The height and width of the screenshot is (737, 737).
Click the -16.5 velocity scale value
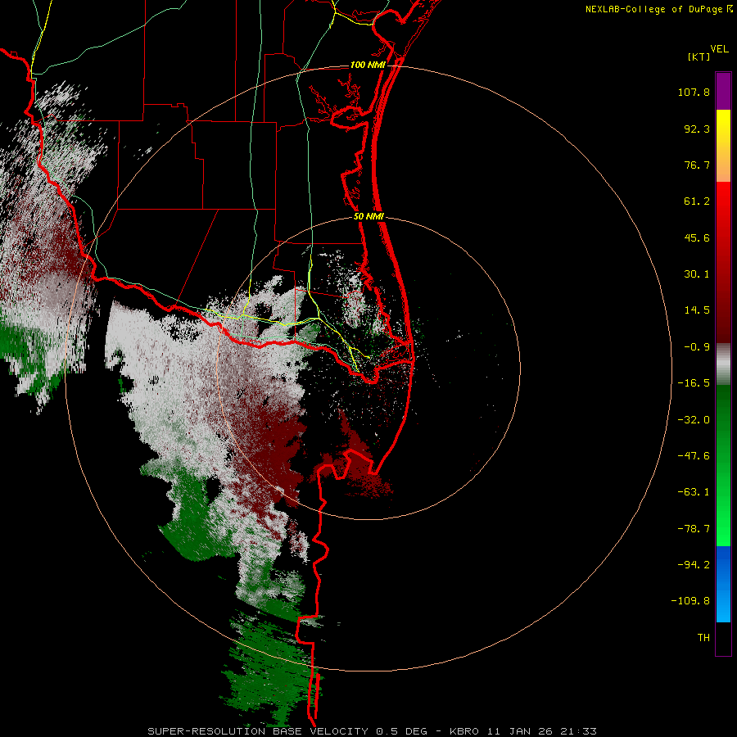[694, 383]
